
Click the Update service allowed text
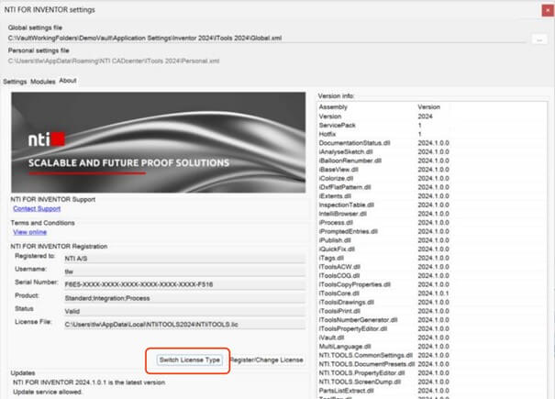[48, 392]
